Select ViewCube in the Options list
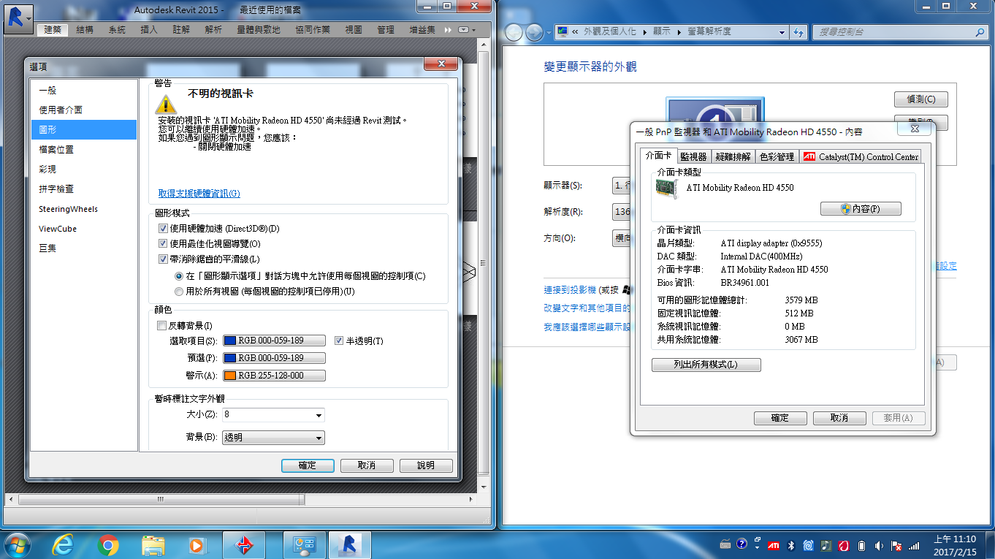The width and height of the screenshot is (995, 559). pos(84,229)
